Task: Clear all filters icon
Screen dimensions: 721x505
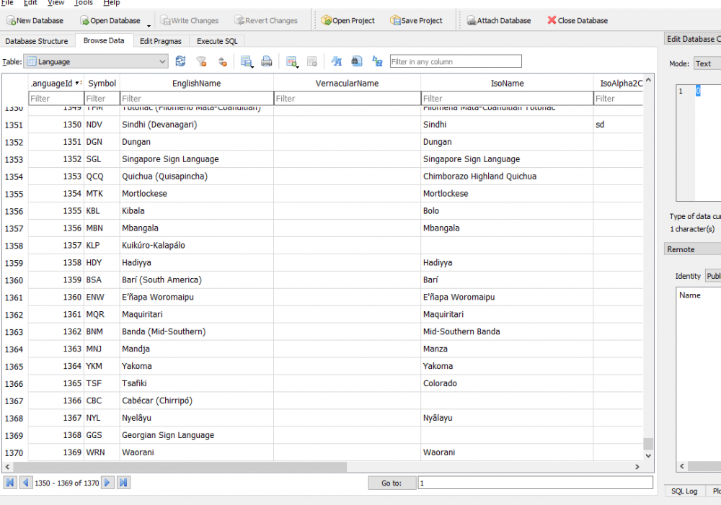Action: (x=201, y=62)
